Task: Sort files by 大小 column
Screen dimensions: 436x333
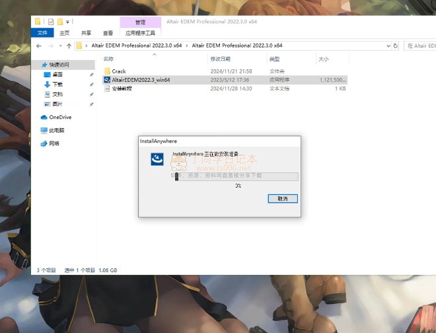Action: point(324,59)
